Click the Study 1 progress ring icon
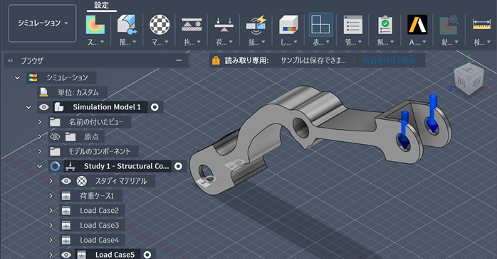Screen dimensions: 497x259 click(x=55, y=166)
